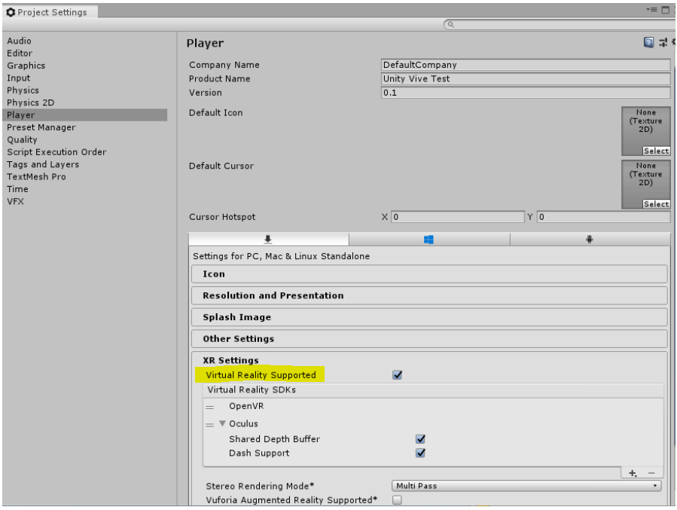The height and width of the screenshot is (510, 677).
Task: Open Tags and Layers settings
Action: [x=43, y=164]
